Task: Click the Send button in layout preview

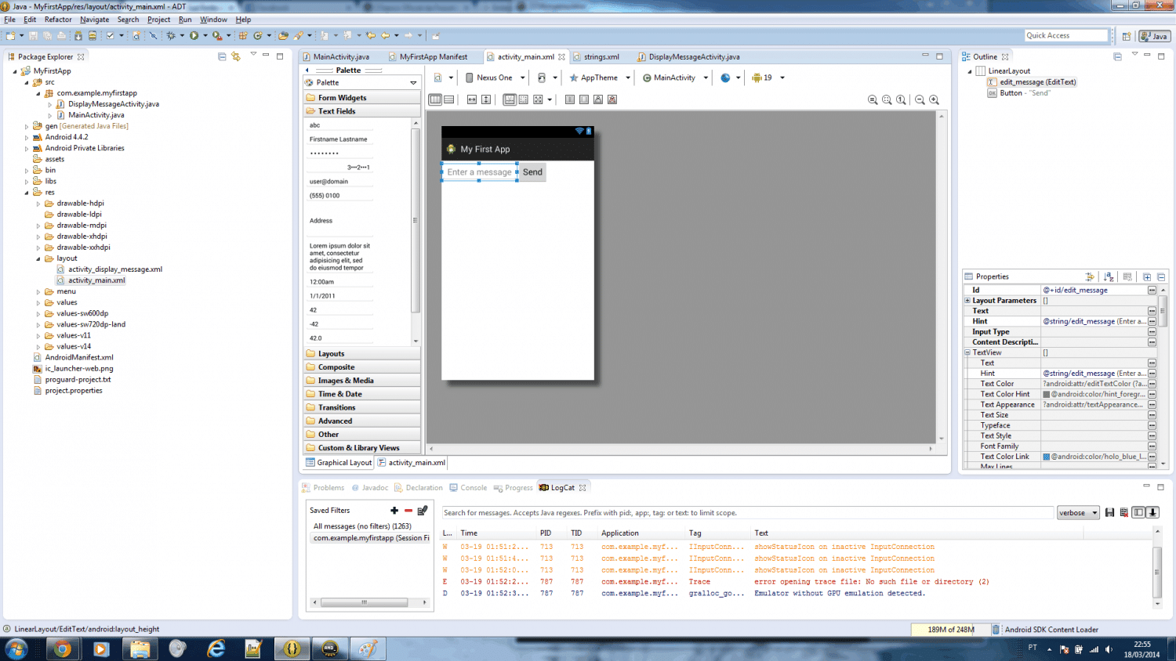Action: (x=532, y=172)
